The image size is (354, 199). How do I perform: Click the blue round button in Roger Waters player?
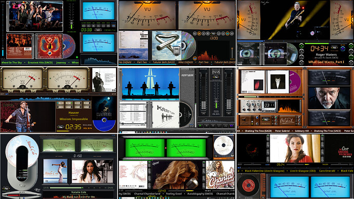(x=343, y=49)
